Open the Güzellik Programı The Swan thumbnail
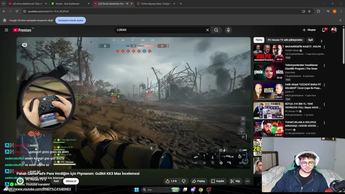Viewport: 345px width, 194px height. (x=268, y=72)
